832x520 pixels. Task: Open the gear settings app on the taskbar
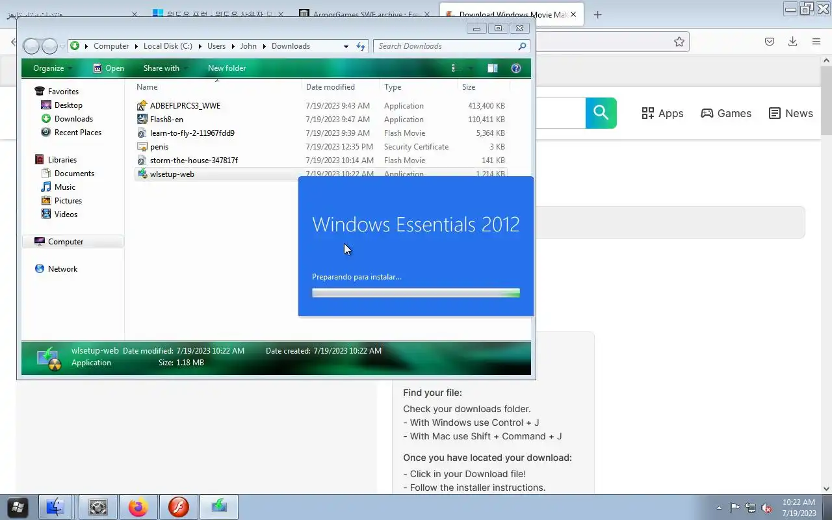tap(98, 507)
